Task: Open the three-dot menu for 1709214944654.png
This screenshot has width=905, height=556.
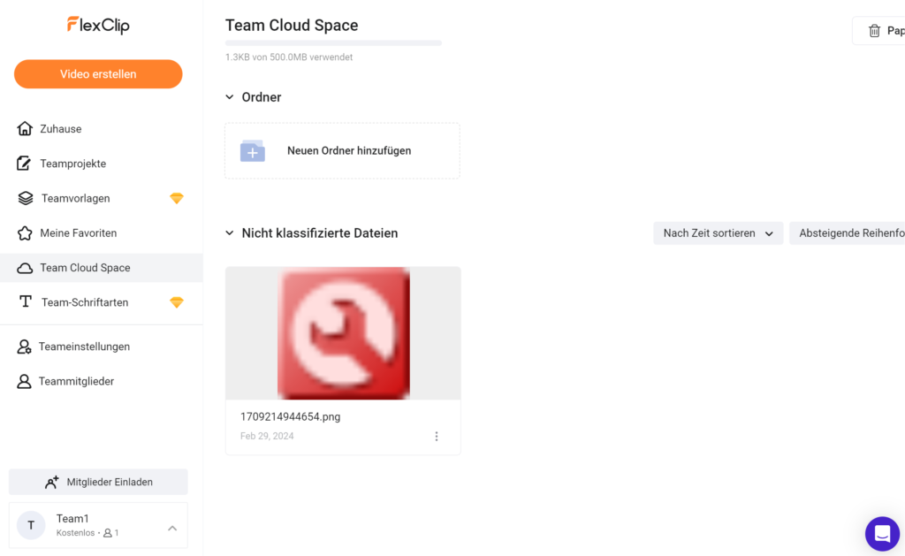Action: pos(437,437)
